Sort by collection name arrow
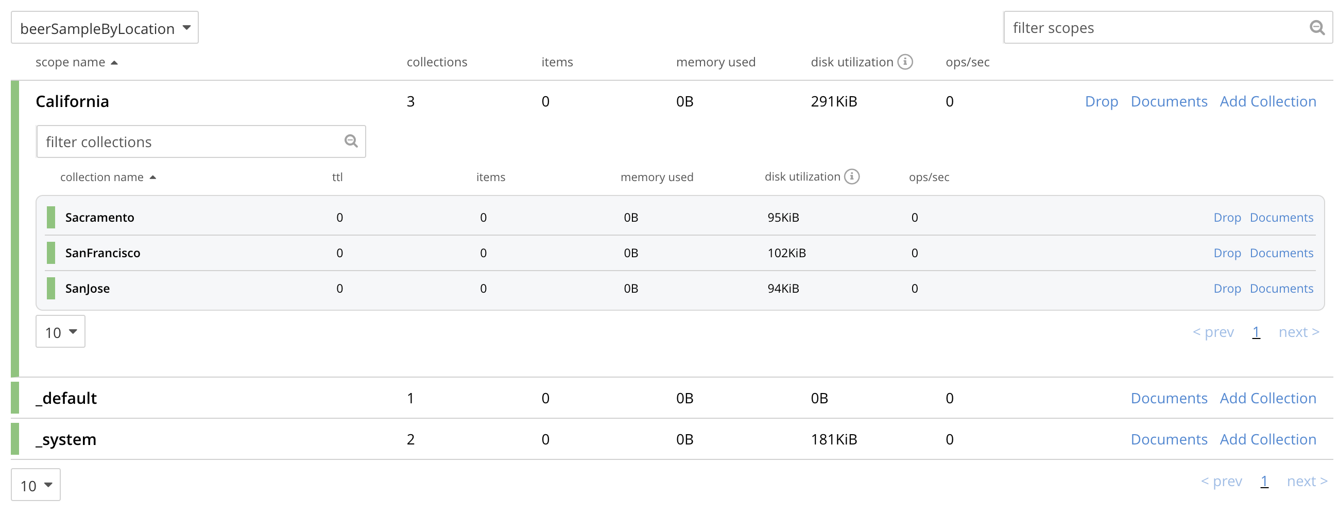The image size is (1338, 517). 153,177
